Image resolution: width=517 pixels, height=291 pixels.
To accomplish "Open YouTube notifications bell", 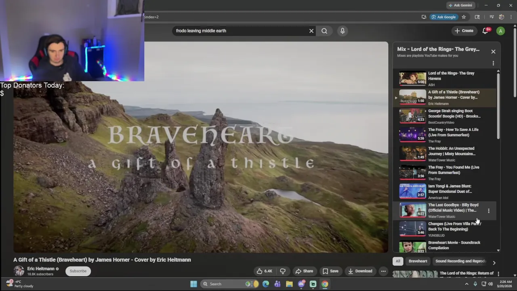I will pos(485,31).
